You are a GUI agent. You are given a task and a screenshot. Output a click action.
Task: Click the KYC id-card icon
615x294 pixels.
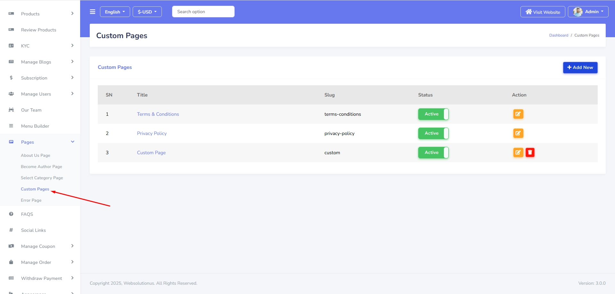coord(11,46)
